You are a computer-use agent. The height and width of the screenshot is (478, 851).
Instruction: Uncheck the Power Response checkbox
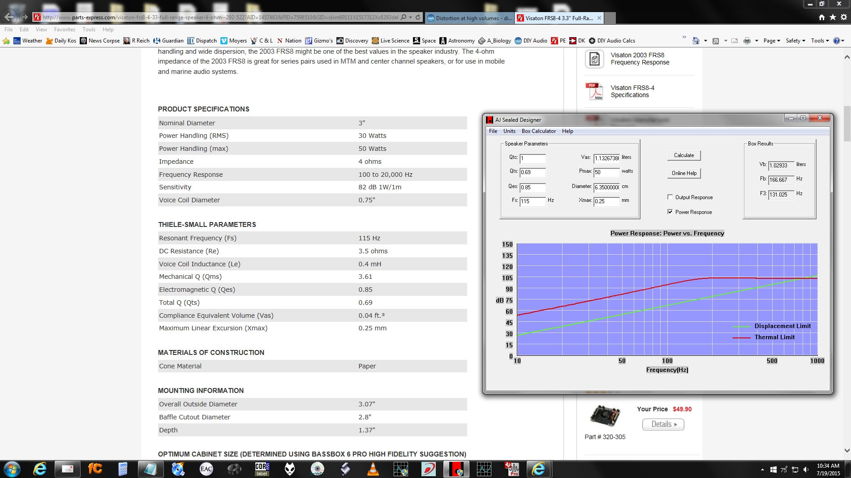pos(670,212)
